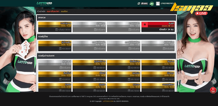Open the หวยรัฐบาล lottery card

(55, 27)
